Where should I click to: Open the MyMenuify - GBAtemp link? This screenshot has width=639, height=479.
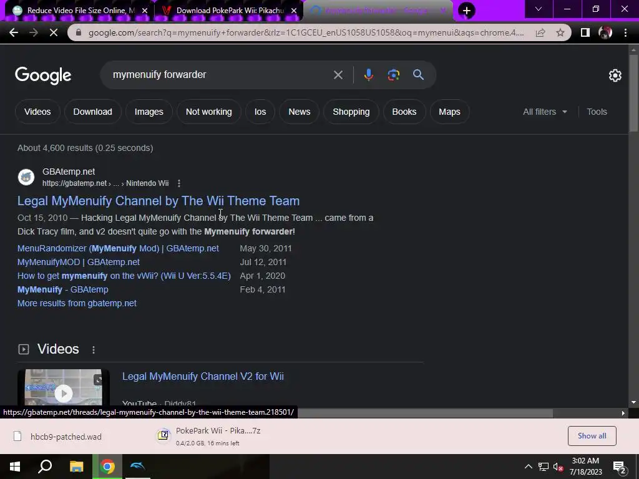pyautogui.click(x=63, y=289)
